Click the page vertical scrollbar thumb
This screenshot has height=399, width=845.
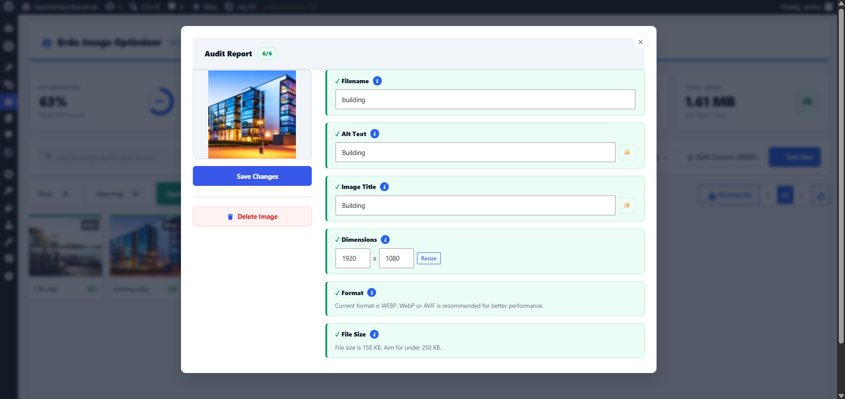841,176
